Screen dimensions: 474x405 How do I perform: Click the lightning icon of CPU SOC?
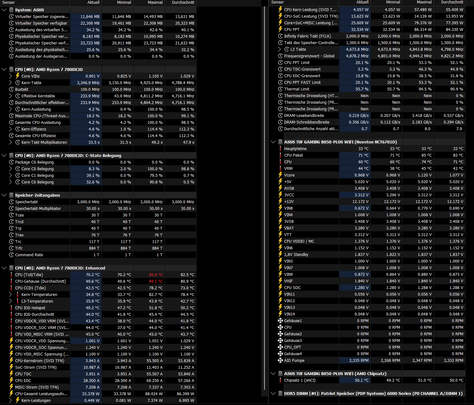click(x=280, y=287)
